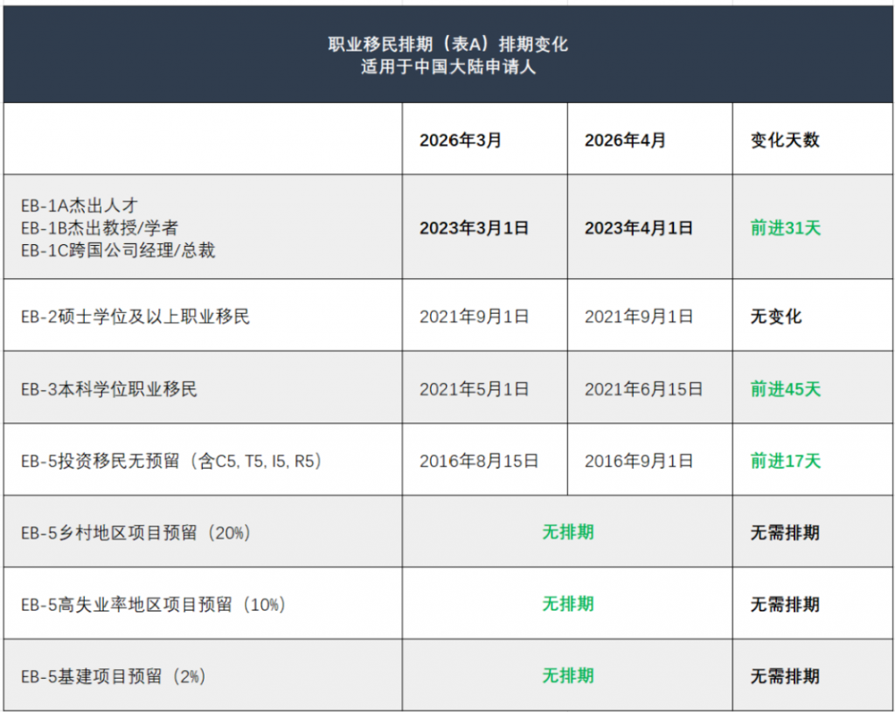Click the 2026年4月 column header
895x712 pixels.
pyautogui.click(x=625, y=140)
